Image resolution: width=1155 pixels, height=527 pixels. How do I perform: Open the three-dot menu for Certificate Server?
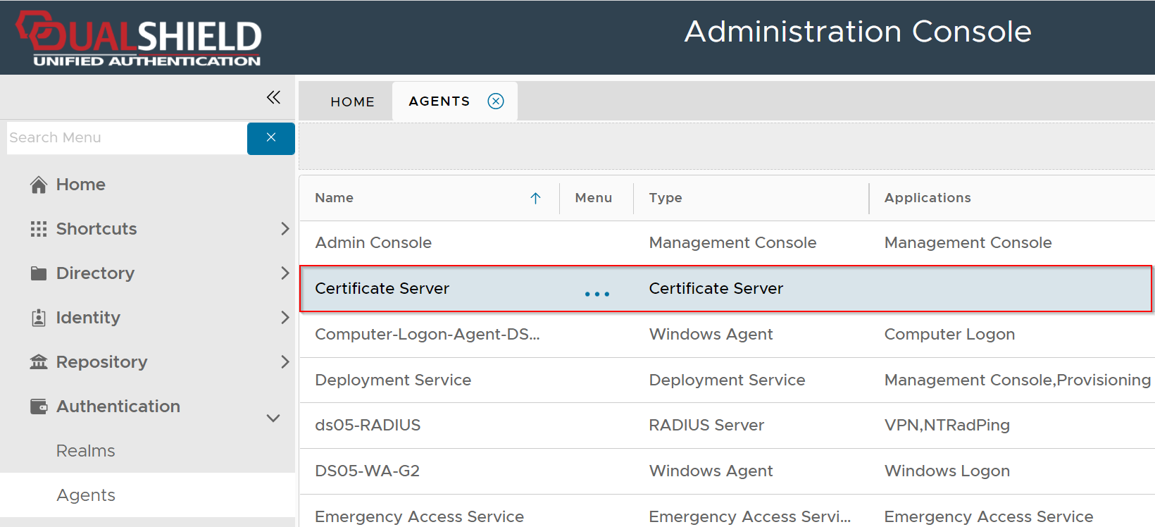[597, 294]
